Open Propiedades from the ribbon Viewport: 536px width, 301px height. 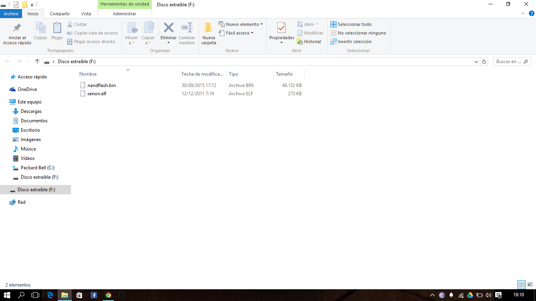(281, 28)
